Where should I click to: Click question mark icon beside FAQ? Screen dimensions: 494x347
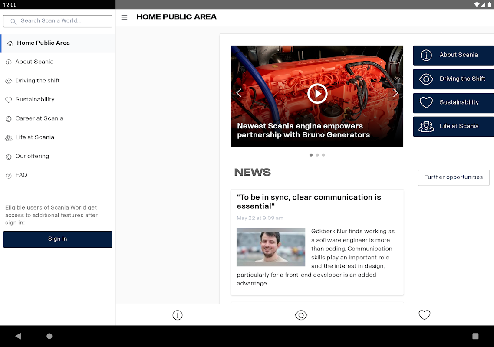(9, 176)
